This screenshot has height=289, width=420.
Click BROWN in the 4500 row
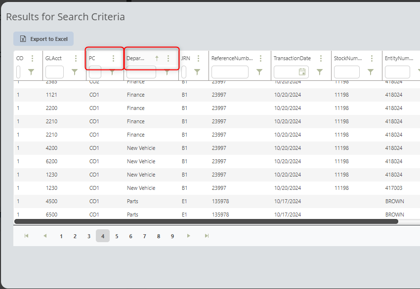click(395, 201)
